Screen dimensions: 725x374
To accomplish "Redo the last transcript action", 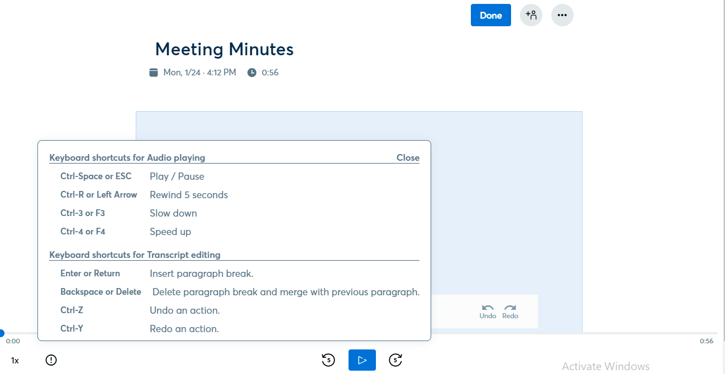I will click(x=510, y=311).
